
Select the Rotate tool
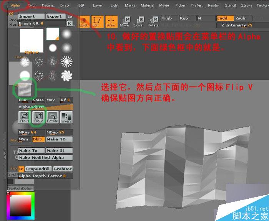click(153, 22)
